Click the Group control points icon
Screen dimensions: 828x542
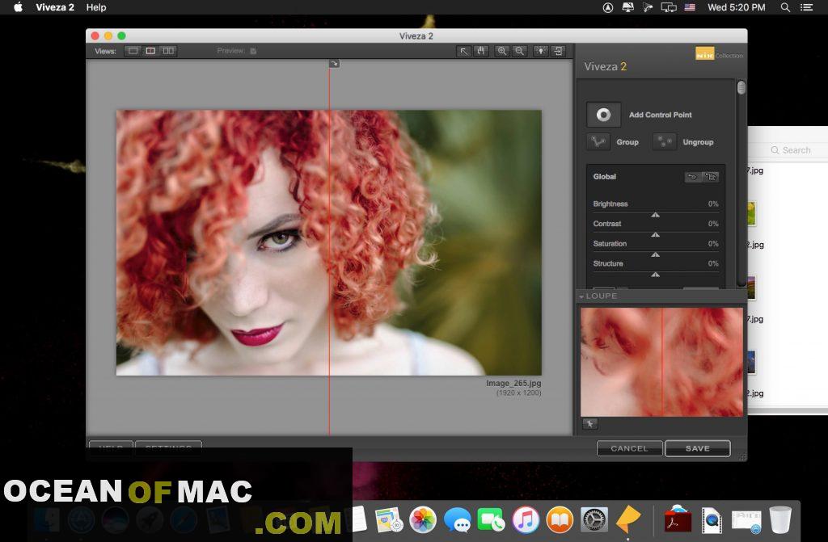pyautogui.click(x=598, y=142)
